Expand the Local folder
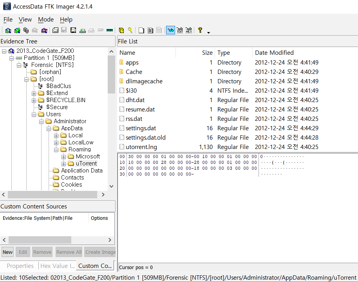358x282 pixels. [x=56, y=136]
